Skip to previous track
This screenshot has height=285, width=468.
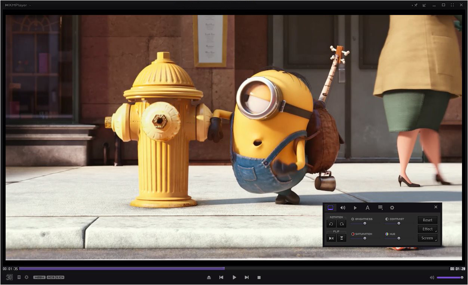point(221,278)
